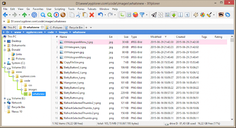Viewport: 236px width, 128px height.
Task: Select file CopyFileSize.png
Action: click(x=74, y=62)
